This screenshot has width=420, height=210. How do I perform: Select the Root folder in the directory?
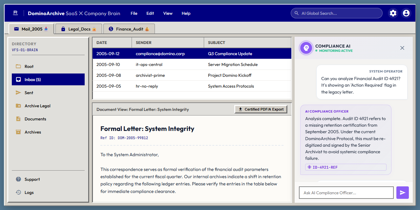coord(48,66)
